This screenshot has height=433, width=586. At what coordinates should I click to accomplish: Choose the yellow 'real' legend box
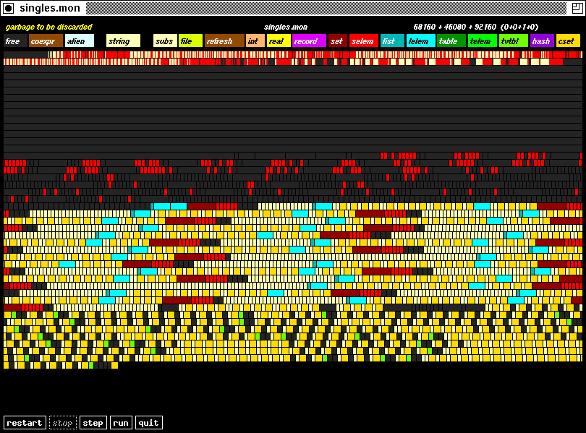(x=278, y=41)
